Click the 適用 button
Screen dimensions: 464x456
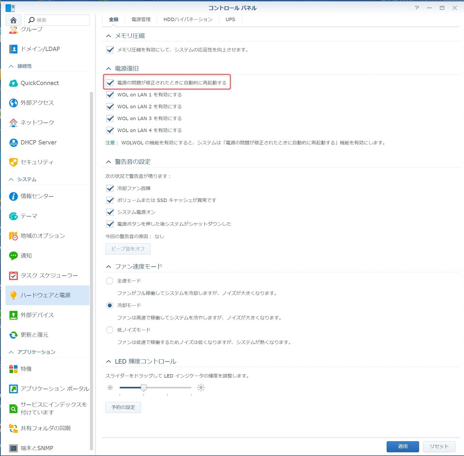click(402, 446)
